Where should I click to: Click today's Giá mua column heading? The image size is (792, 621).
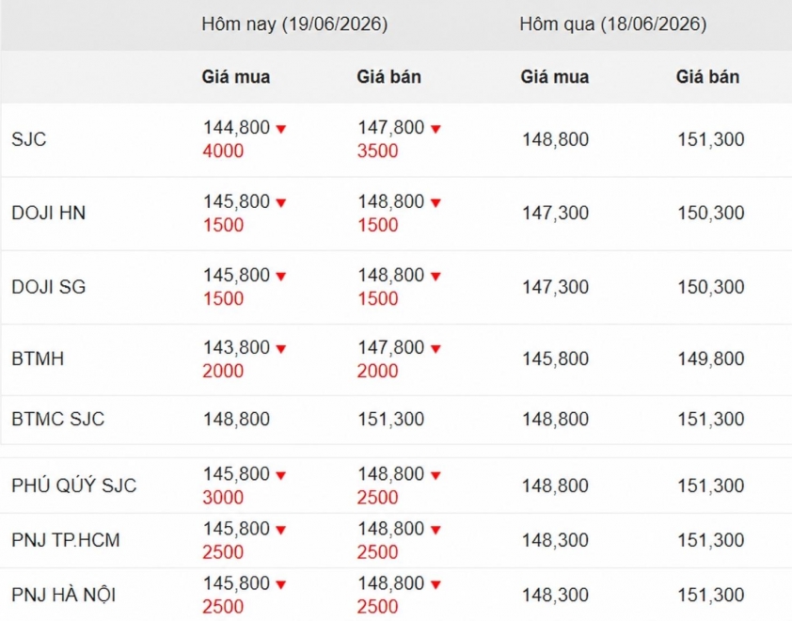236,77
